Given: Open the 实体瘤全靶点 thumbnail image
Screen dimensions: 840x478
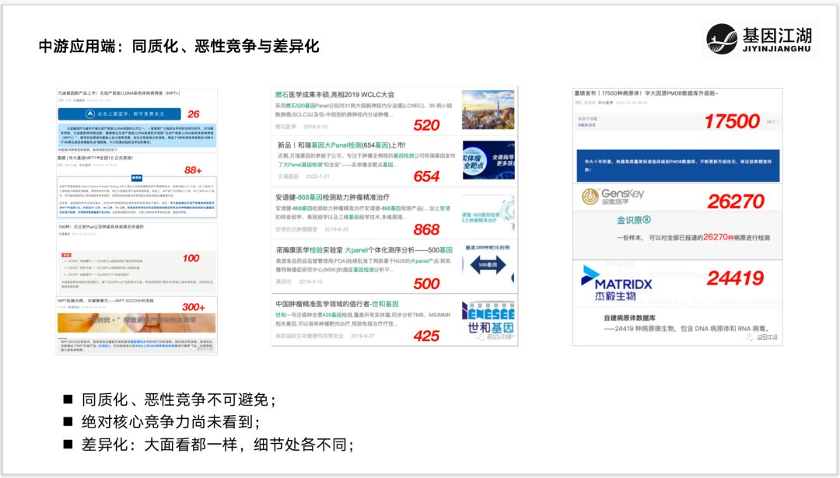Looking at the screenshot, I should point(488,161).
